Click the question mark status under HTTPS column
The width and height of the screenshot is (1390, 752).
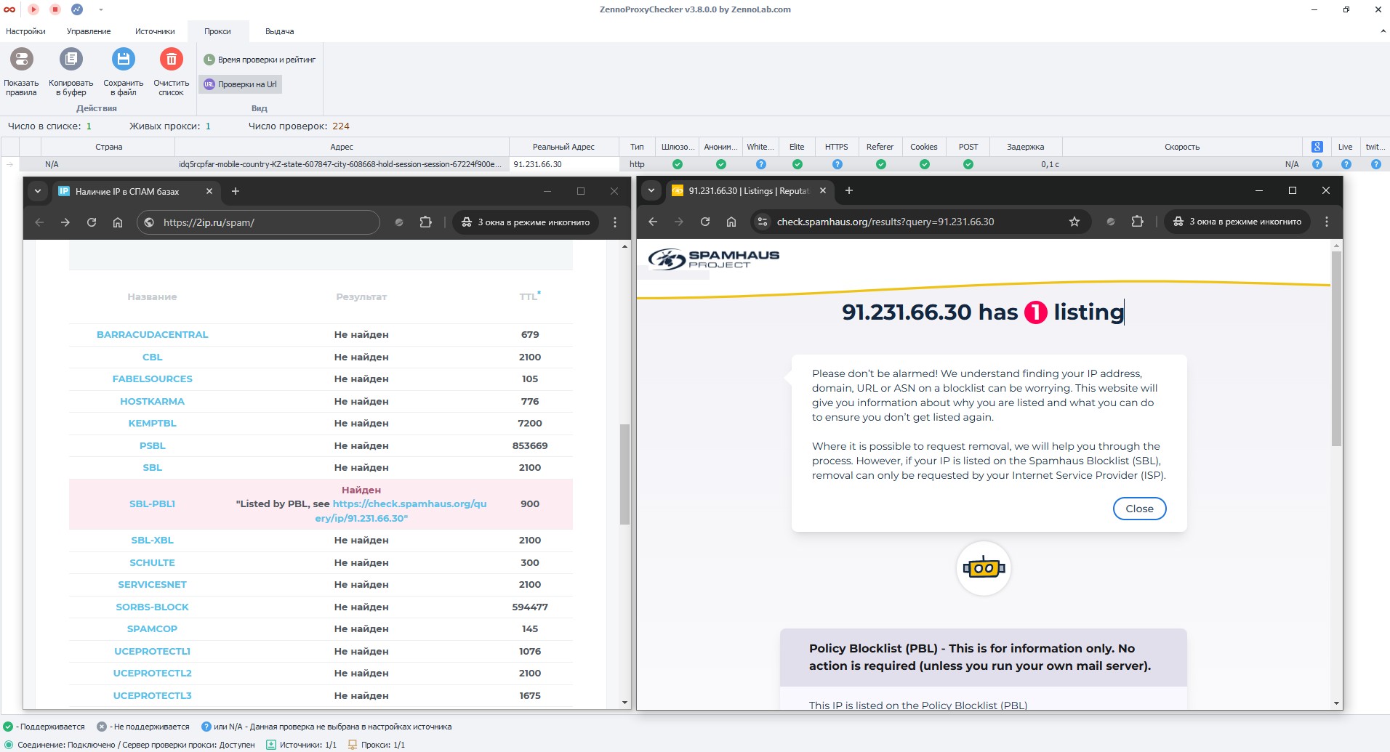(837, 164)
